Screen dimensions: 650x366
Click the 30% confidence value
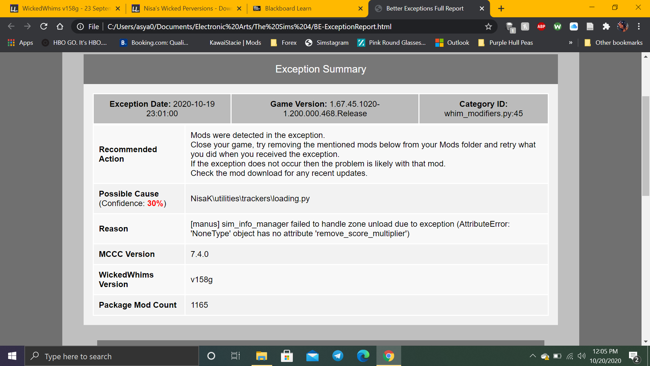coord(155,203)
